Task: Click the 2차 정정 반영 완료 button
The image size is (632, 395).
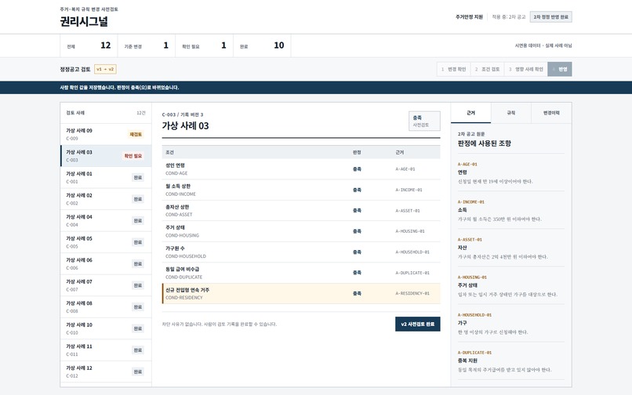Action: [550, 17]
